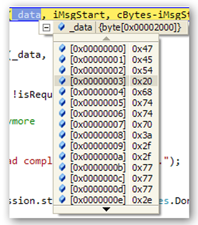Image resolution: width=198 pixels, height=225 pixels.
Task: Click value 0x54 at index 2
Action: [142, 70]
